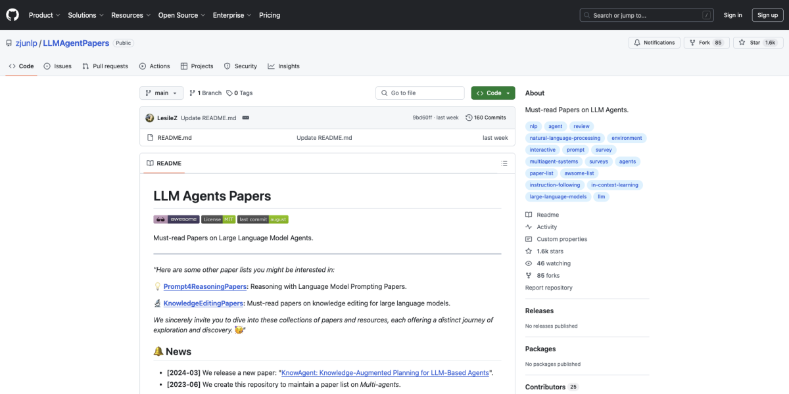Open the Prompt4ReasoningPapers link
Image resolution: width=789 pixels, height=394 pixels.
[x=205, y=286]
